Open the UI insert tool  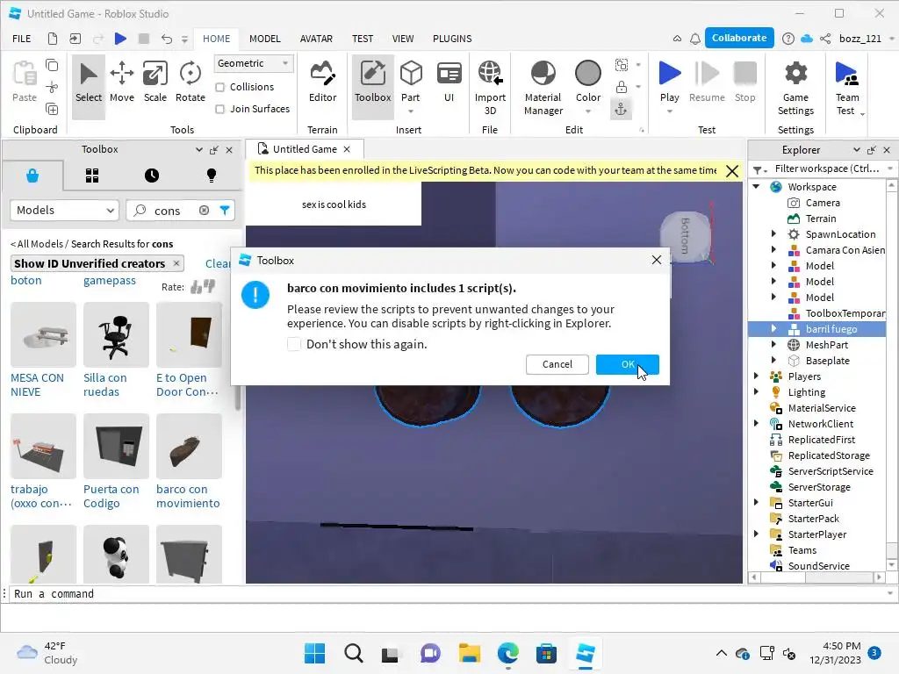[x=449, y=82]
